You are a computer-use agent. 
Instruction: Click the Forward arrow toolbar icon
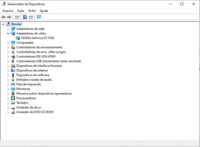9,17
